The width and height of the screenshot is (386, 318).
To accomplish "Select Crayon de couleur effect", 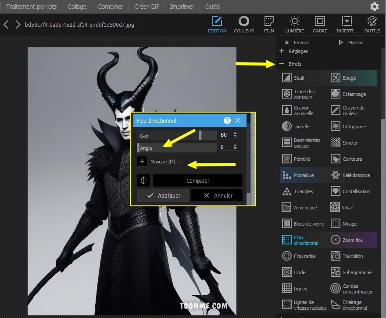I will click(347, 110).
